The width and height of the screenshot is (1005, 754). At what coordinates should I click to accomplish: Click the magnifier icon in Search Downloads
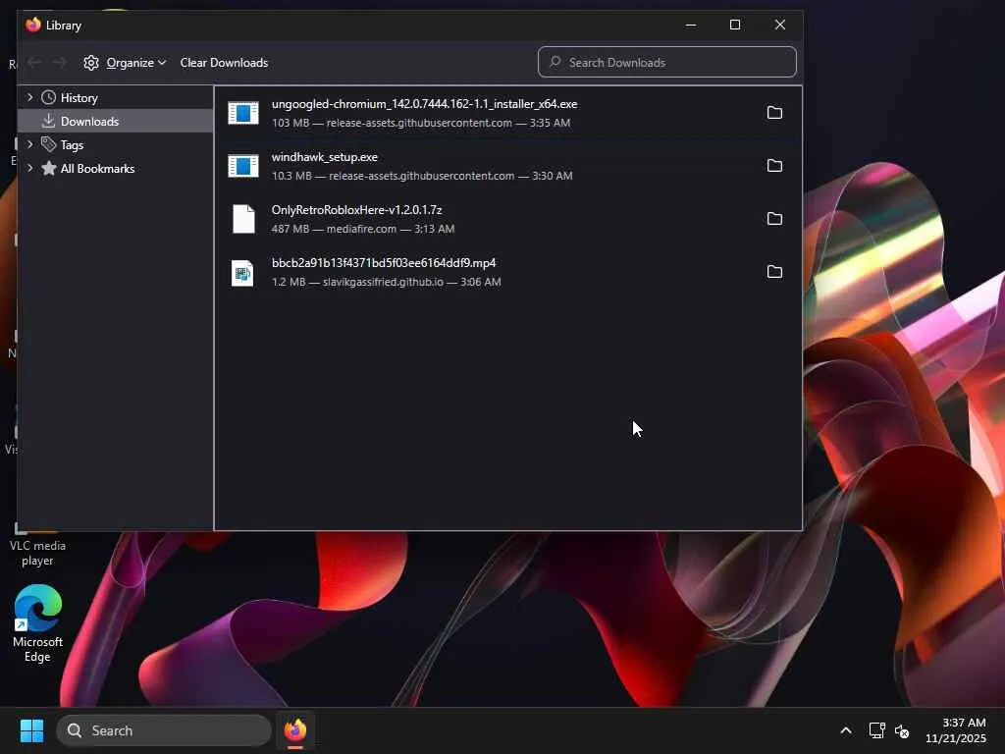click(x=555, y=62)
